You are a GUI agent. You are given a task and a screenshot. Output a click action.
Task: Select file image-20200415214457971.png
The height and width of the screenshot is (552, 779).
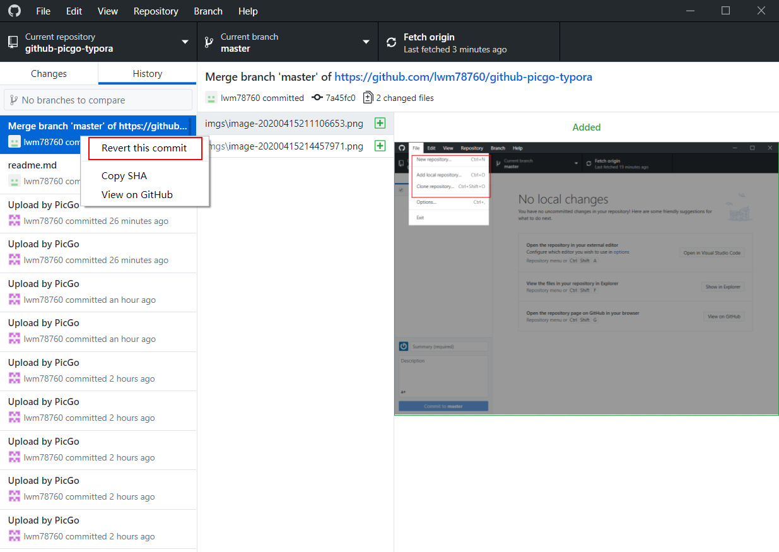(295, 146)
